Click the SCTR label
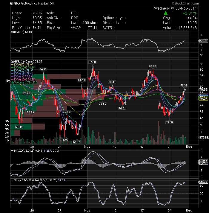Screen dimensions: 209x213 [x=108, y=28]
